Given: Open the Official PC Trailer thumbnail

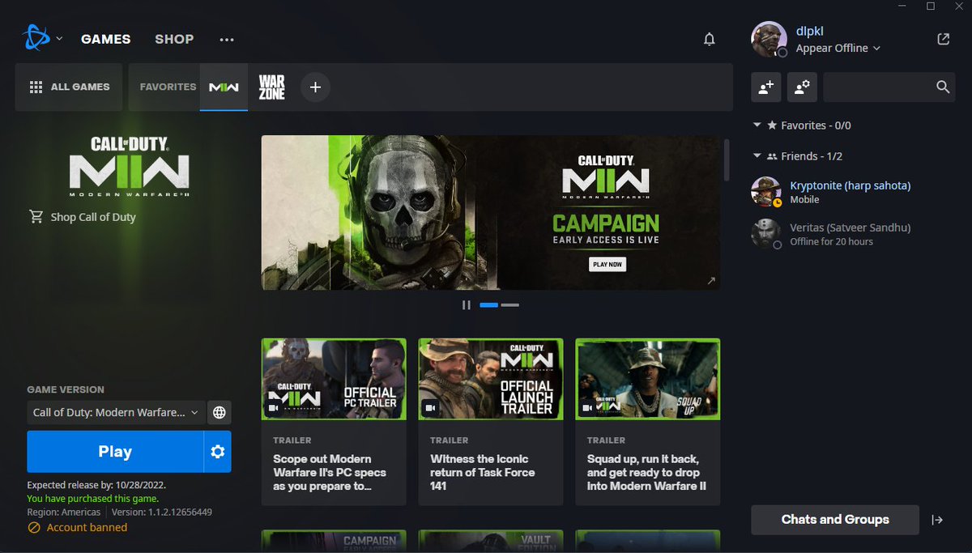Looking at the screenshot, I should [x=334, y=379].
